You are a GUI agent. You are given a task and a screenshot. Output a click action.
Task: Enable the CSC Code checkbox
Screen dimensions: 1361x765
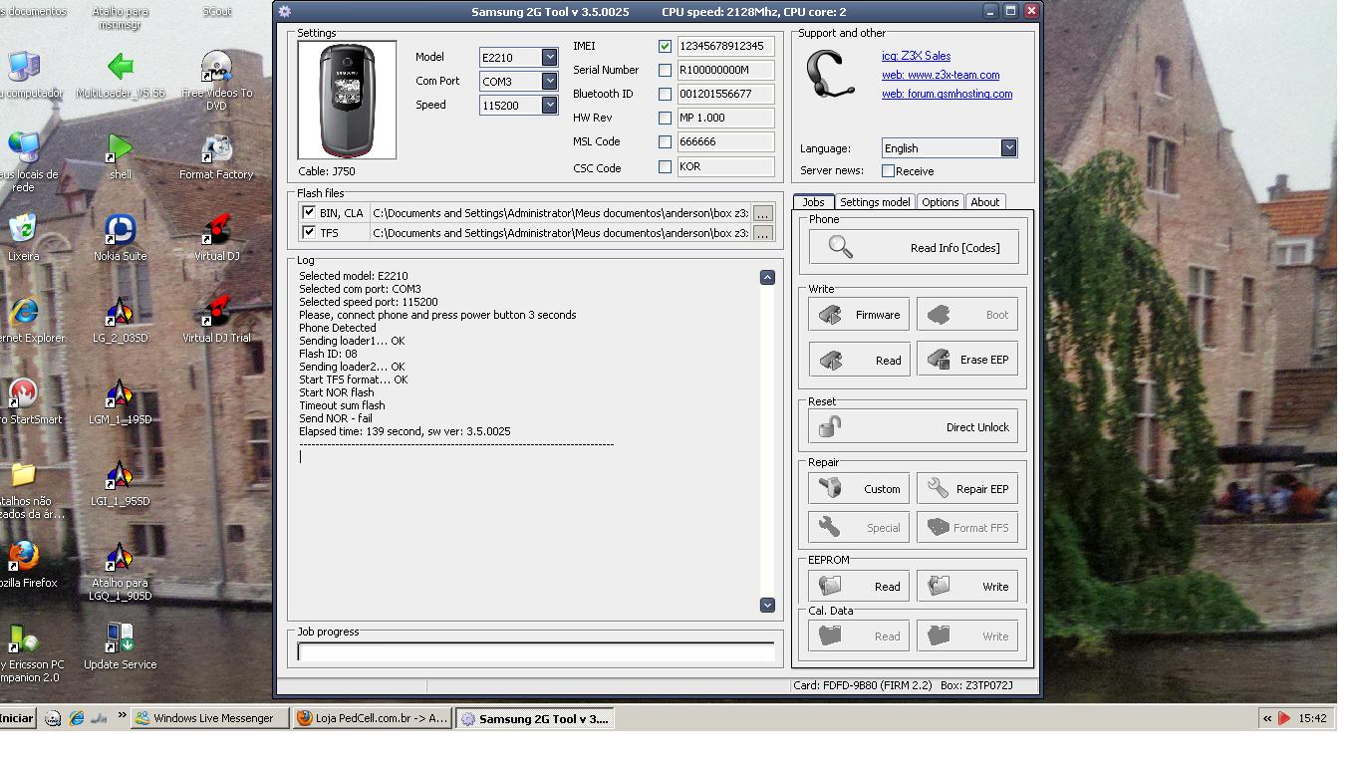coord(665,166)
